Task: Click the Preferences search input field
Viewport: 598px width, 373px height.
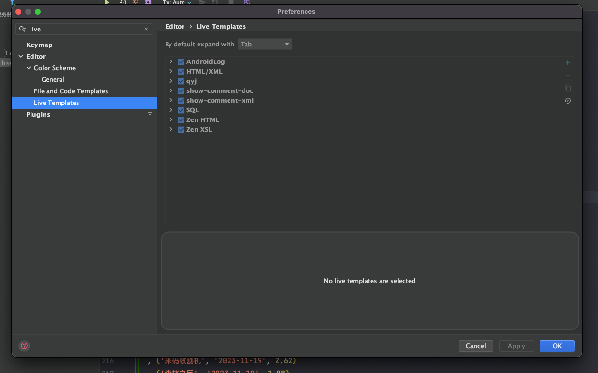Action: coord(85,29)
